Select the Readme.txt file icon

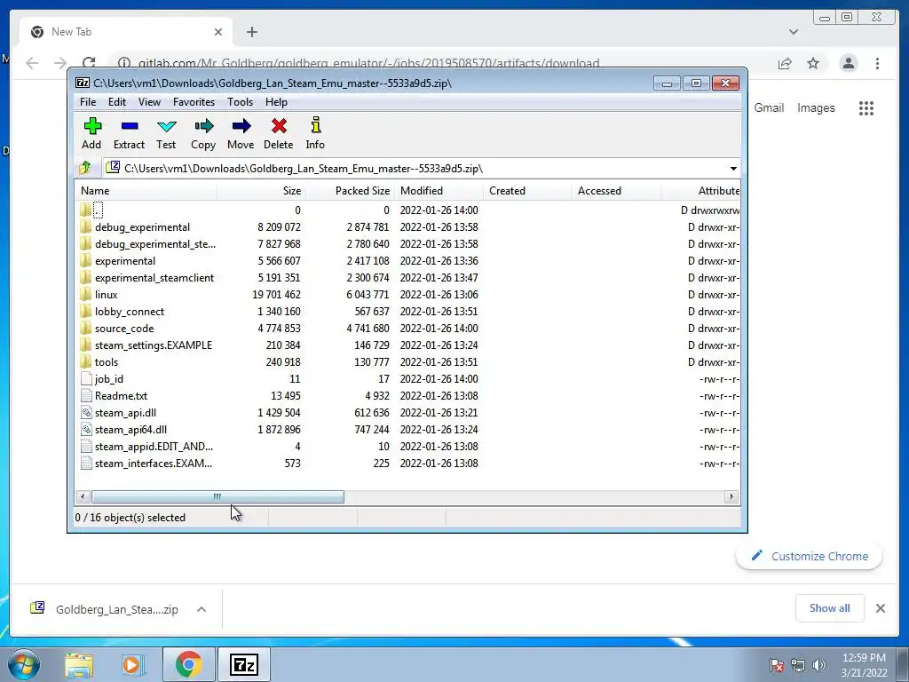86,395
